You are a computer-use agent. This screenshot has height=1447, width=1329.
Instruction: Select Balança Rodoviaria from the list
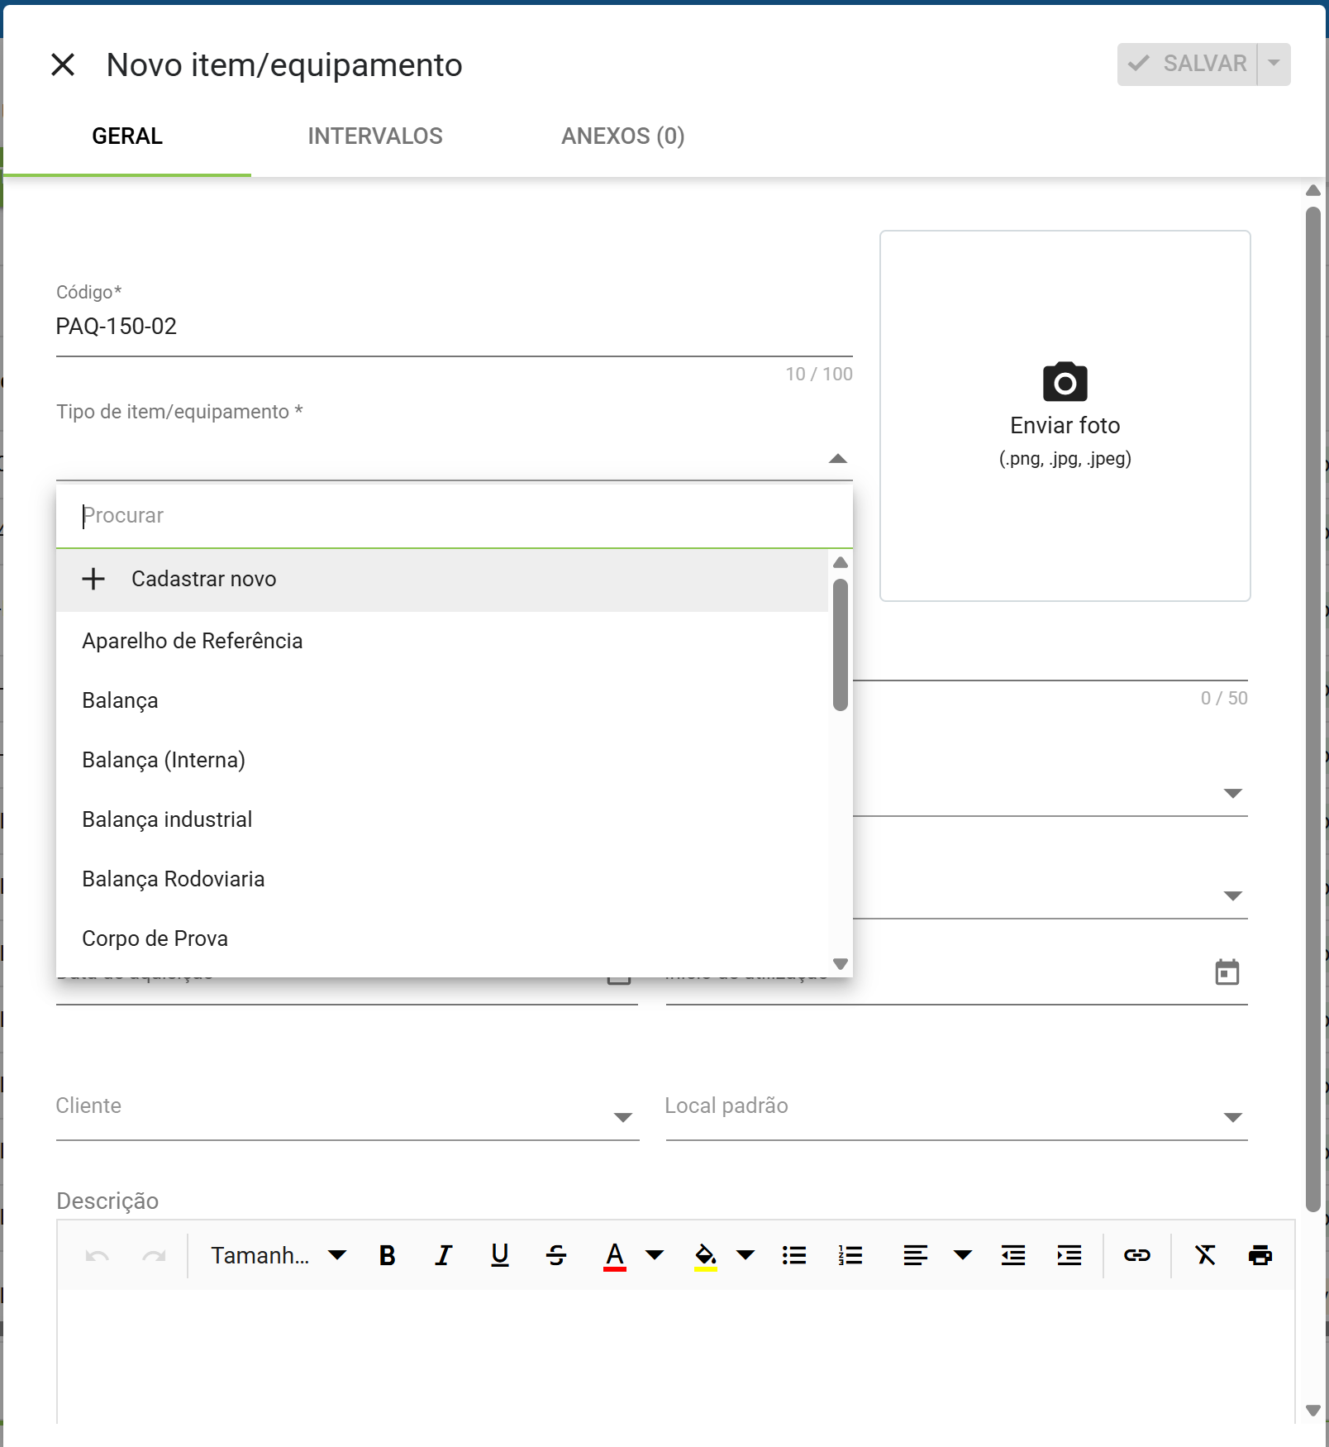click(442, 879)
